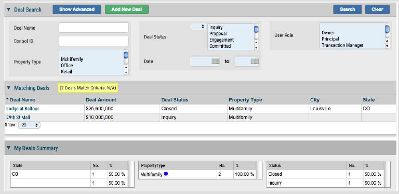The image size is (399, 194).
Task: Click the Search button
Action: tap(348, 9)
